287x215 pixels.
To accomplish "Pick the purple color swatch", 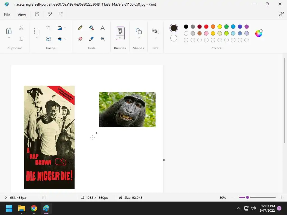I will pos(247,27).
